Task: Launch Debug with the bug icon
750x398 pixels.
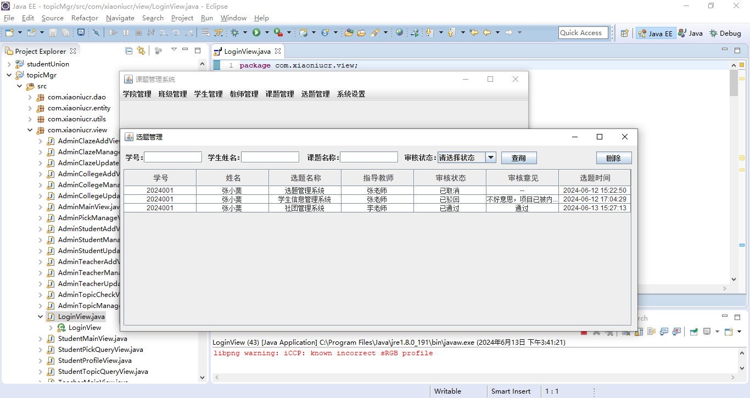Action: [x=234, y=33]
